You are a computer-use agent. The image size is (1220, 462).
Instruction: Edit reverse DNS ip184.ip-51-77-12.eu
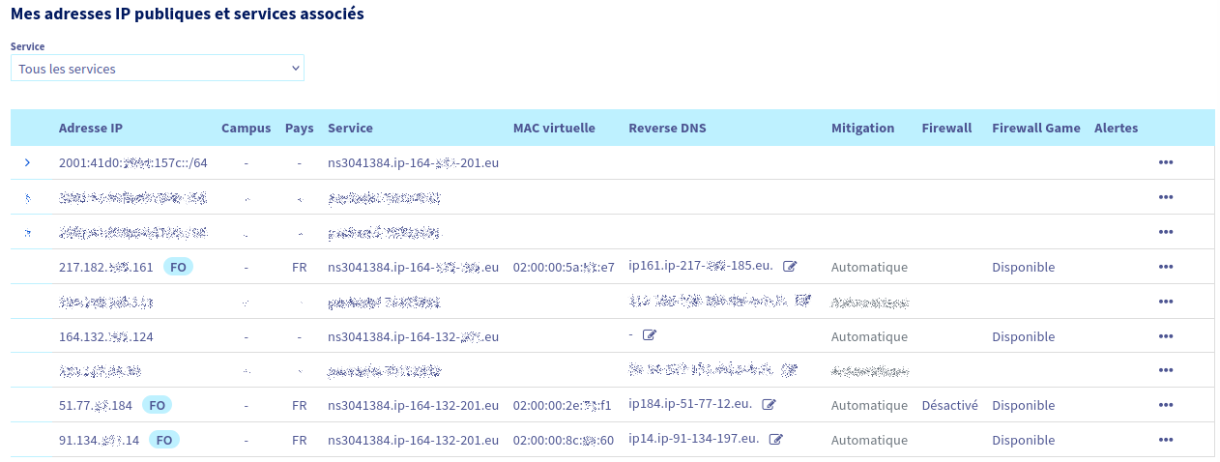[x=769, y=405]
